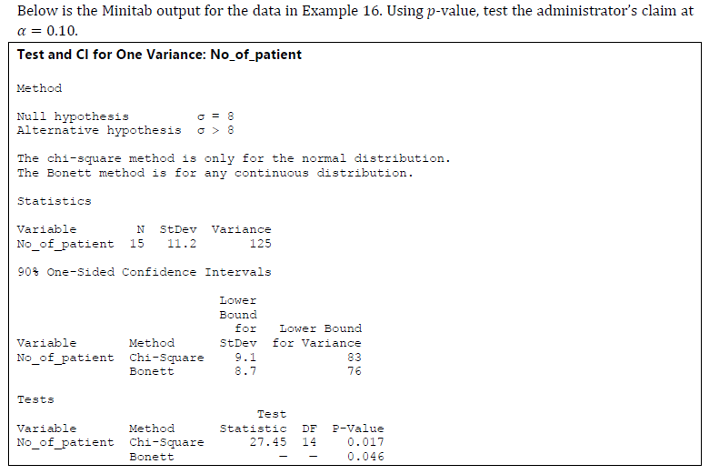Click the Bonett P-Value 0.046
Viewport: 719px width, 474px height.
(365, 457)
